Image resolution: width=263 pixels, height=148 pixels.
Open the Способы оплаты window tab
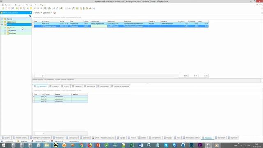[20, 138]
